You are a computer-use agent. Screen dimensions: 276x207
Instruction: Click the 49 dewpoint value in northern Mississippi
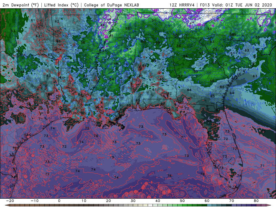(x=129, y=49)
